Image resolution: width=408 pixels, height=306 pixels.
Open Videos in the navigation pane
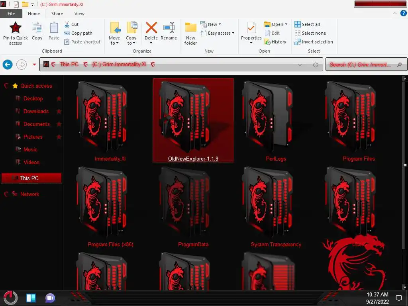pos(31,162)
